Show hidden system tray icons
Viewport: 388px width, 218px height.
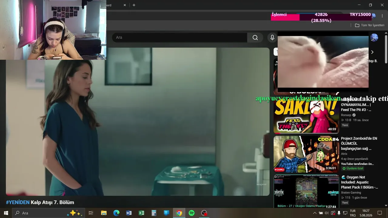[315, 213]
